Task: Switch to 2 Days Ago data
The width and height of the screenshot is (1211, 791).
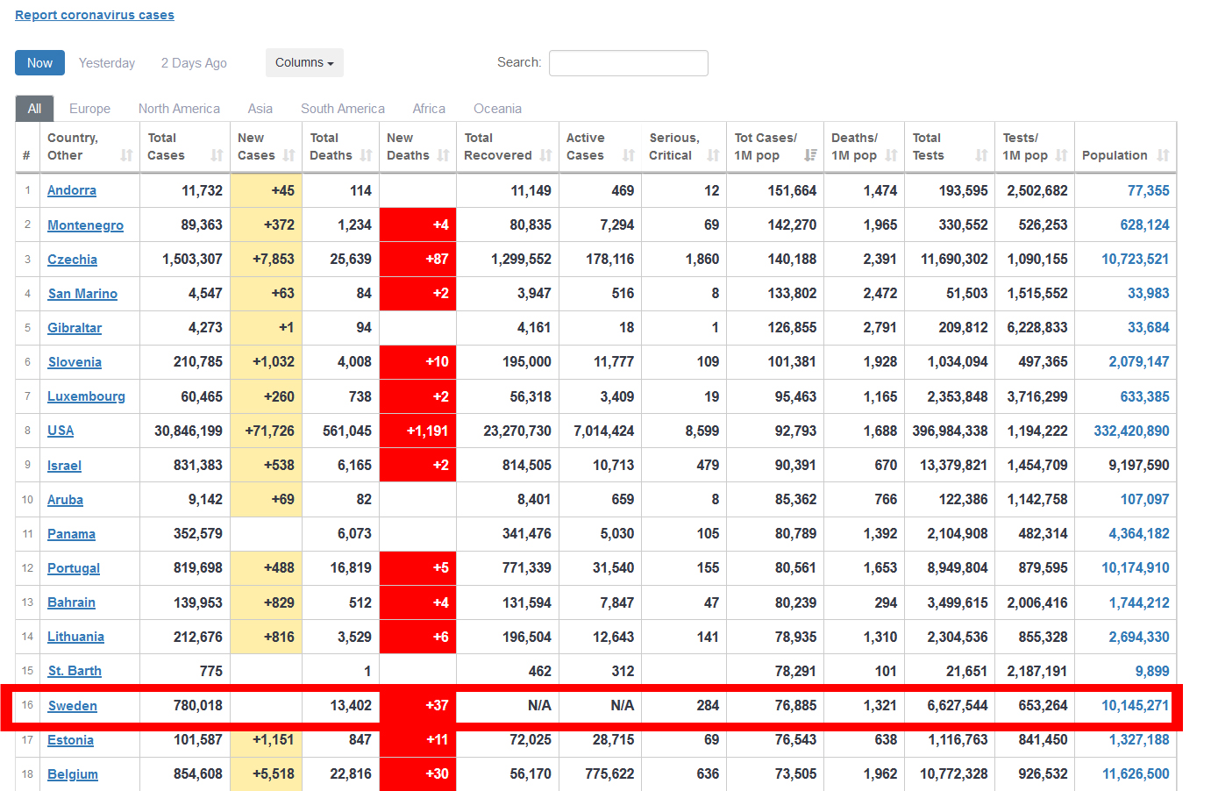Action: 194,63
